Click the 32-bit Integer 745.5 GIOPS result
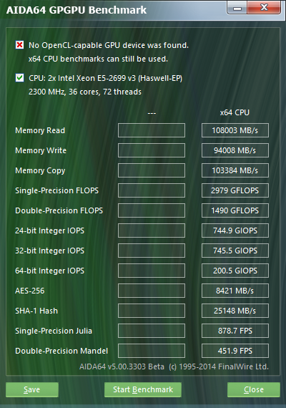This screenshot has width=286, height=408. (235, 251)
